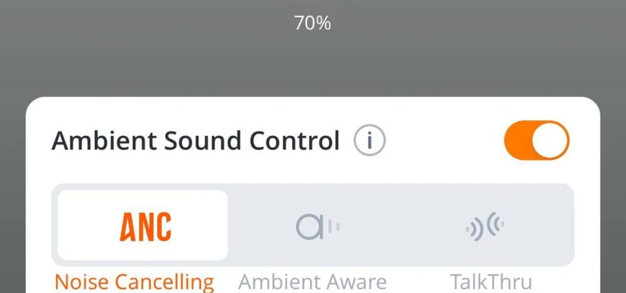Click empty white space right of the info icon
626x293 pixels.
(x=443, y=141)
